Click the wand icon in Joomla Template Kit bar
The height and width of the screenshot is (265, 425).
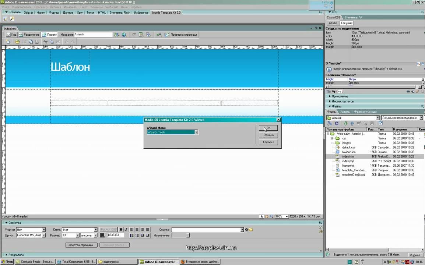click(x=12, y=19)
